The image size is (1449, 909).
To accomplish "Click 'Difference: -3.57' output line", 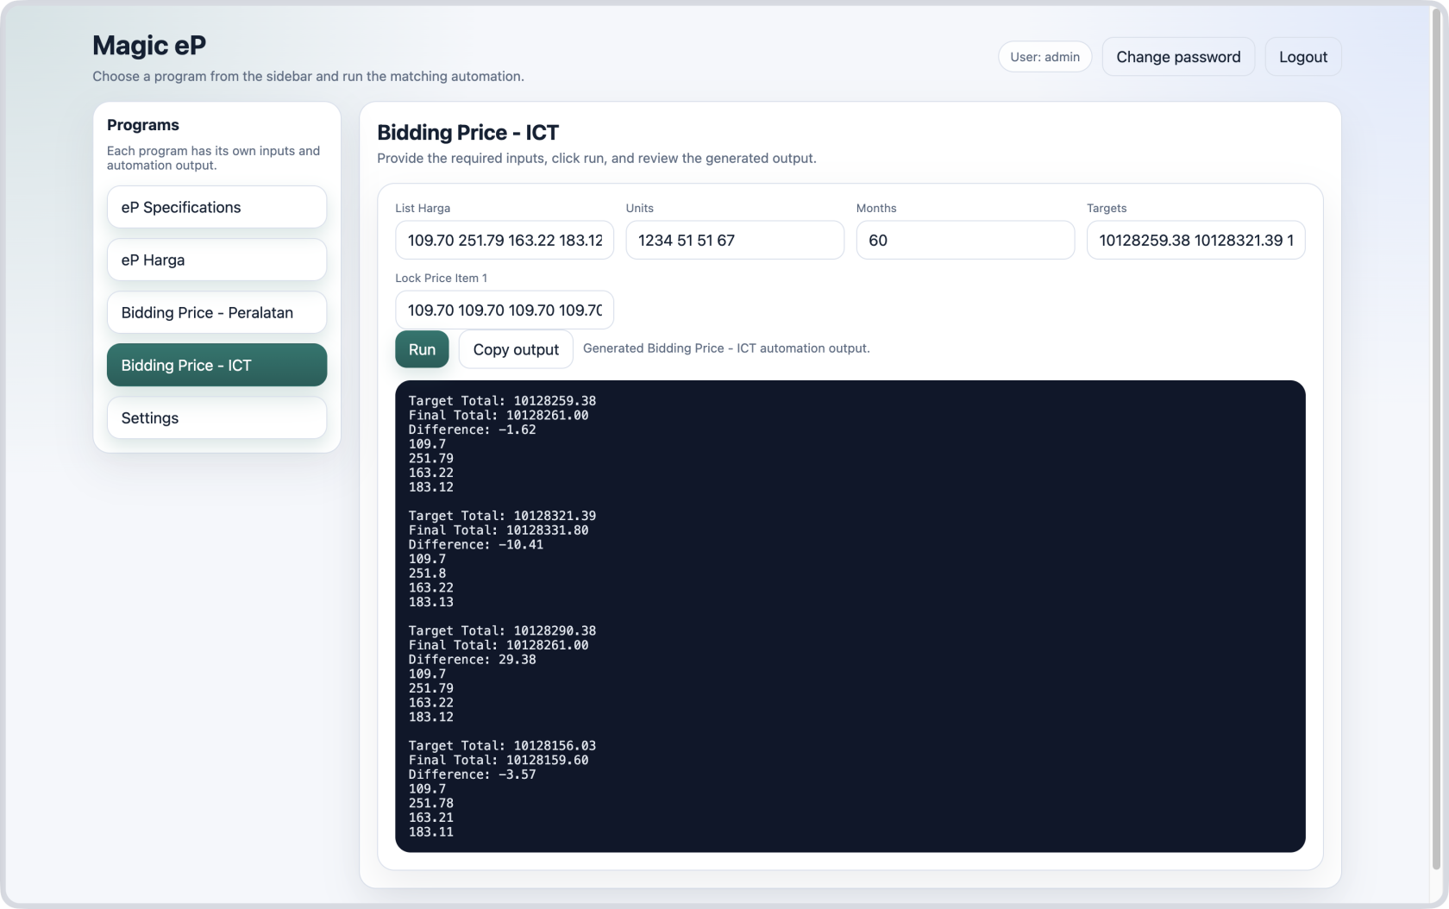I will [472, 774].
